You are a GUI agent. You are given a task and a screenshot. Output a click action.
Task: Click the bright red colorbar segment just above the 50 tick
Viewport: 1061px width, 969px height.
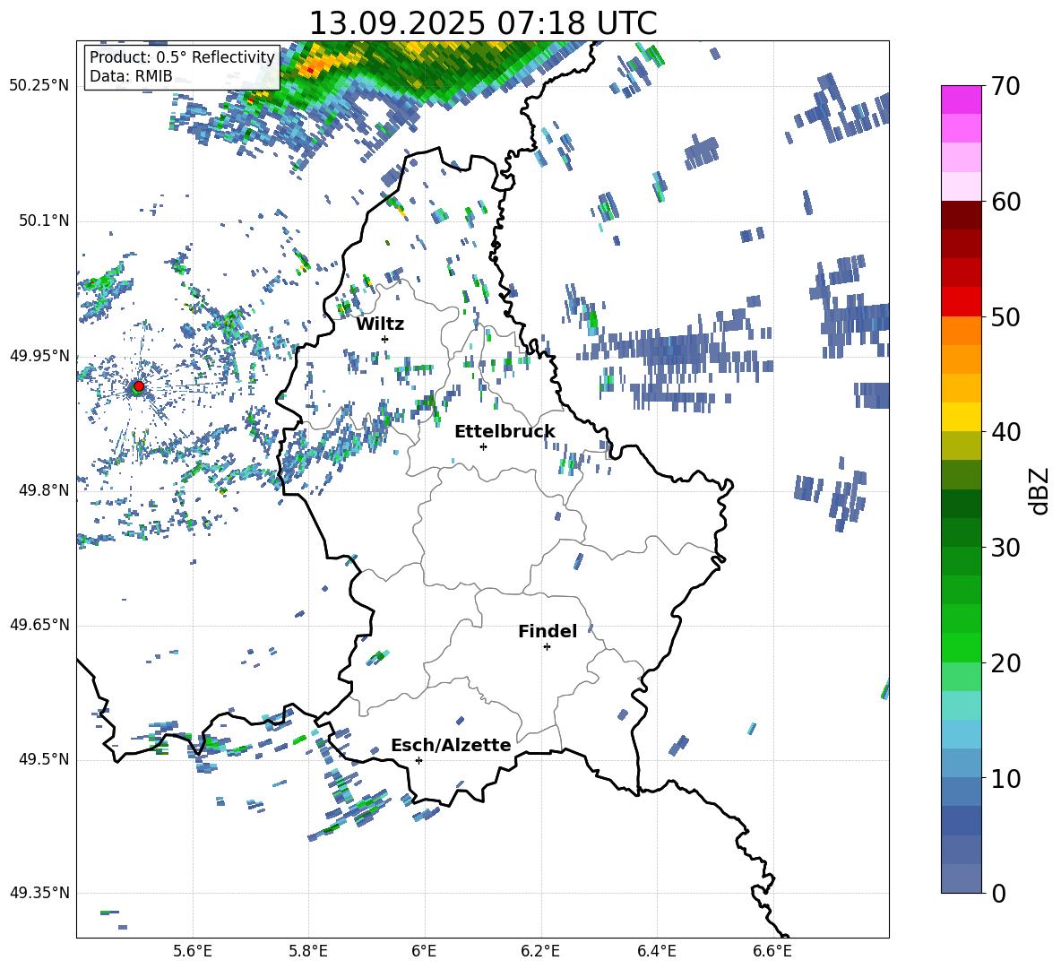961,302
